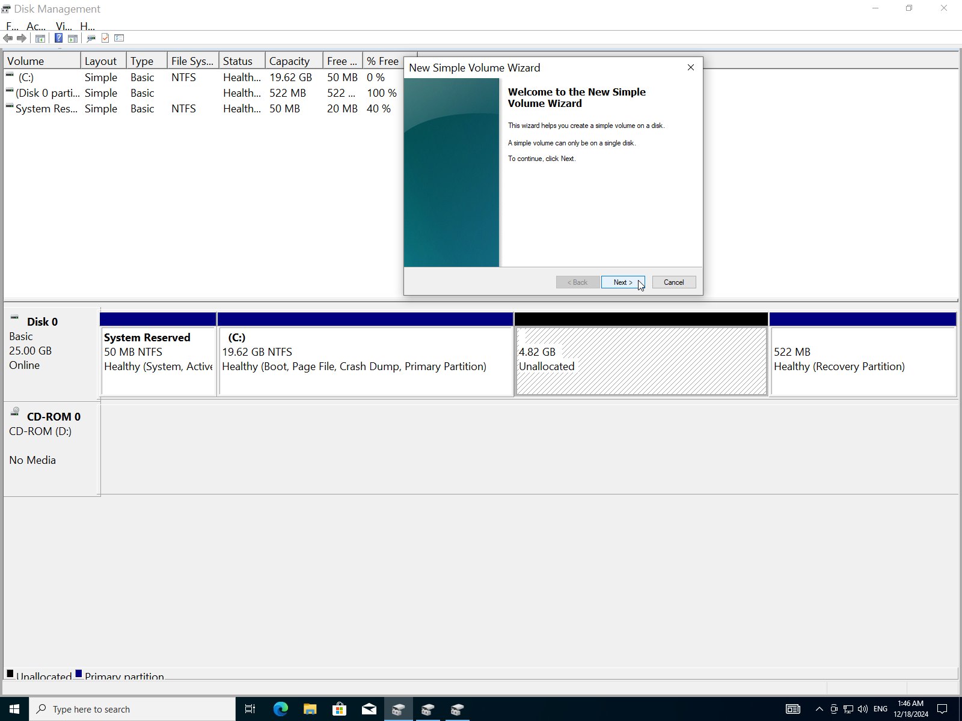
Task: Click the drive connect toolbar icon
Action: tap(91, 38)
